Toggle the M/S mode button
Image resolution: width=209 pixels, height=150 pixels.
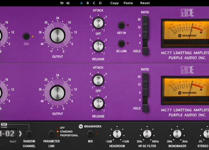pos(90,134)
